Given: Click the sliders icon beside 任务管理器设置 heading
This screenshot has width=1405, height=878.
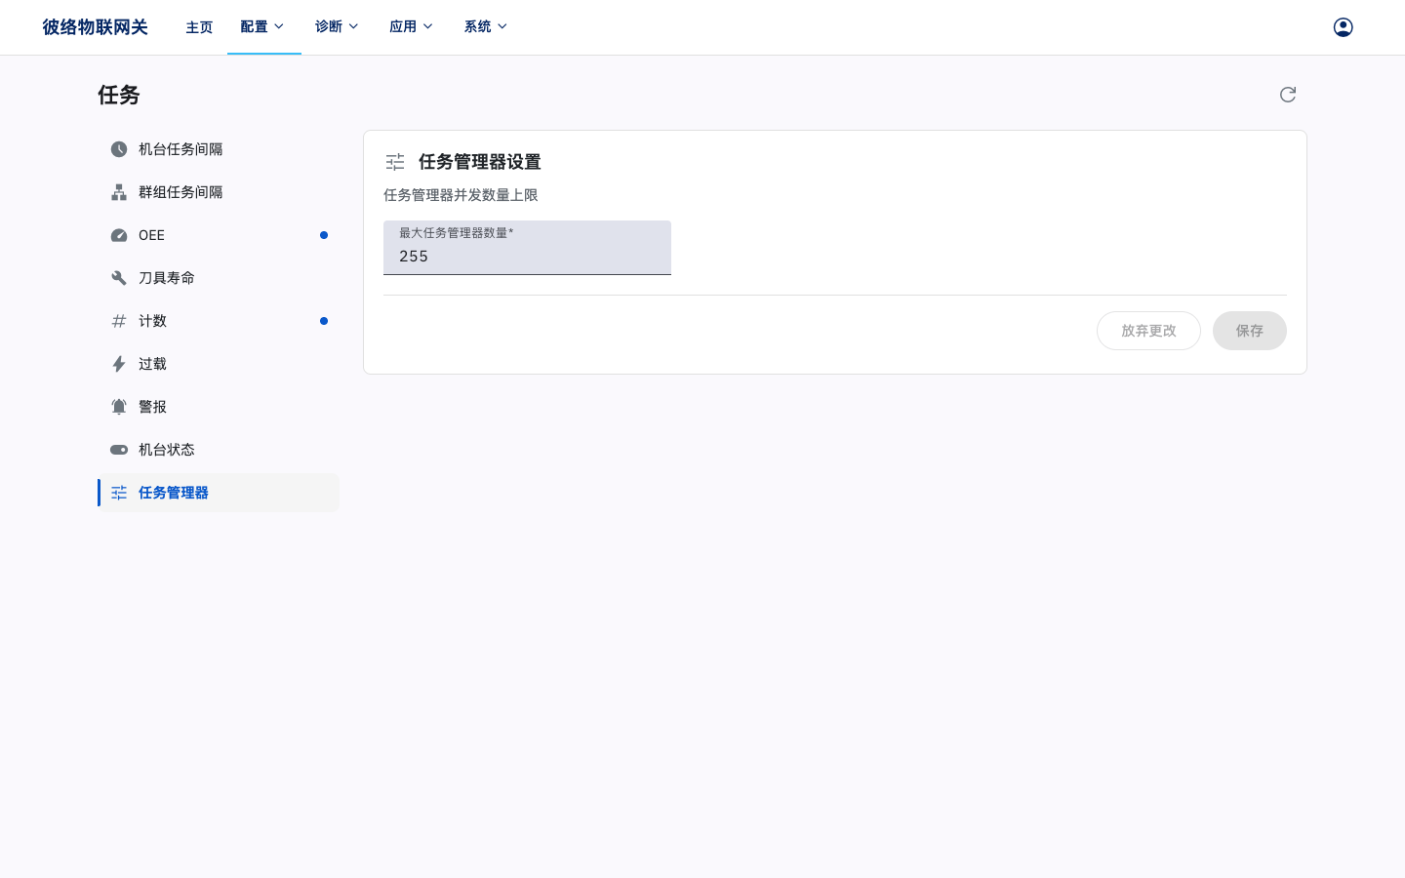Looking at the screenshot, I should (x=395, y=162).
